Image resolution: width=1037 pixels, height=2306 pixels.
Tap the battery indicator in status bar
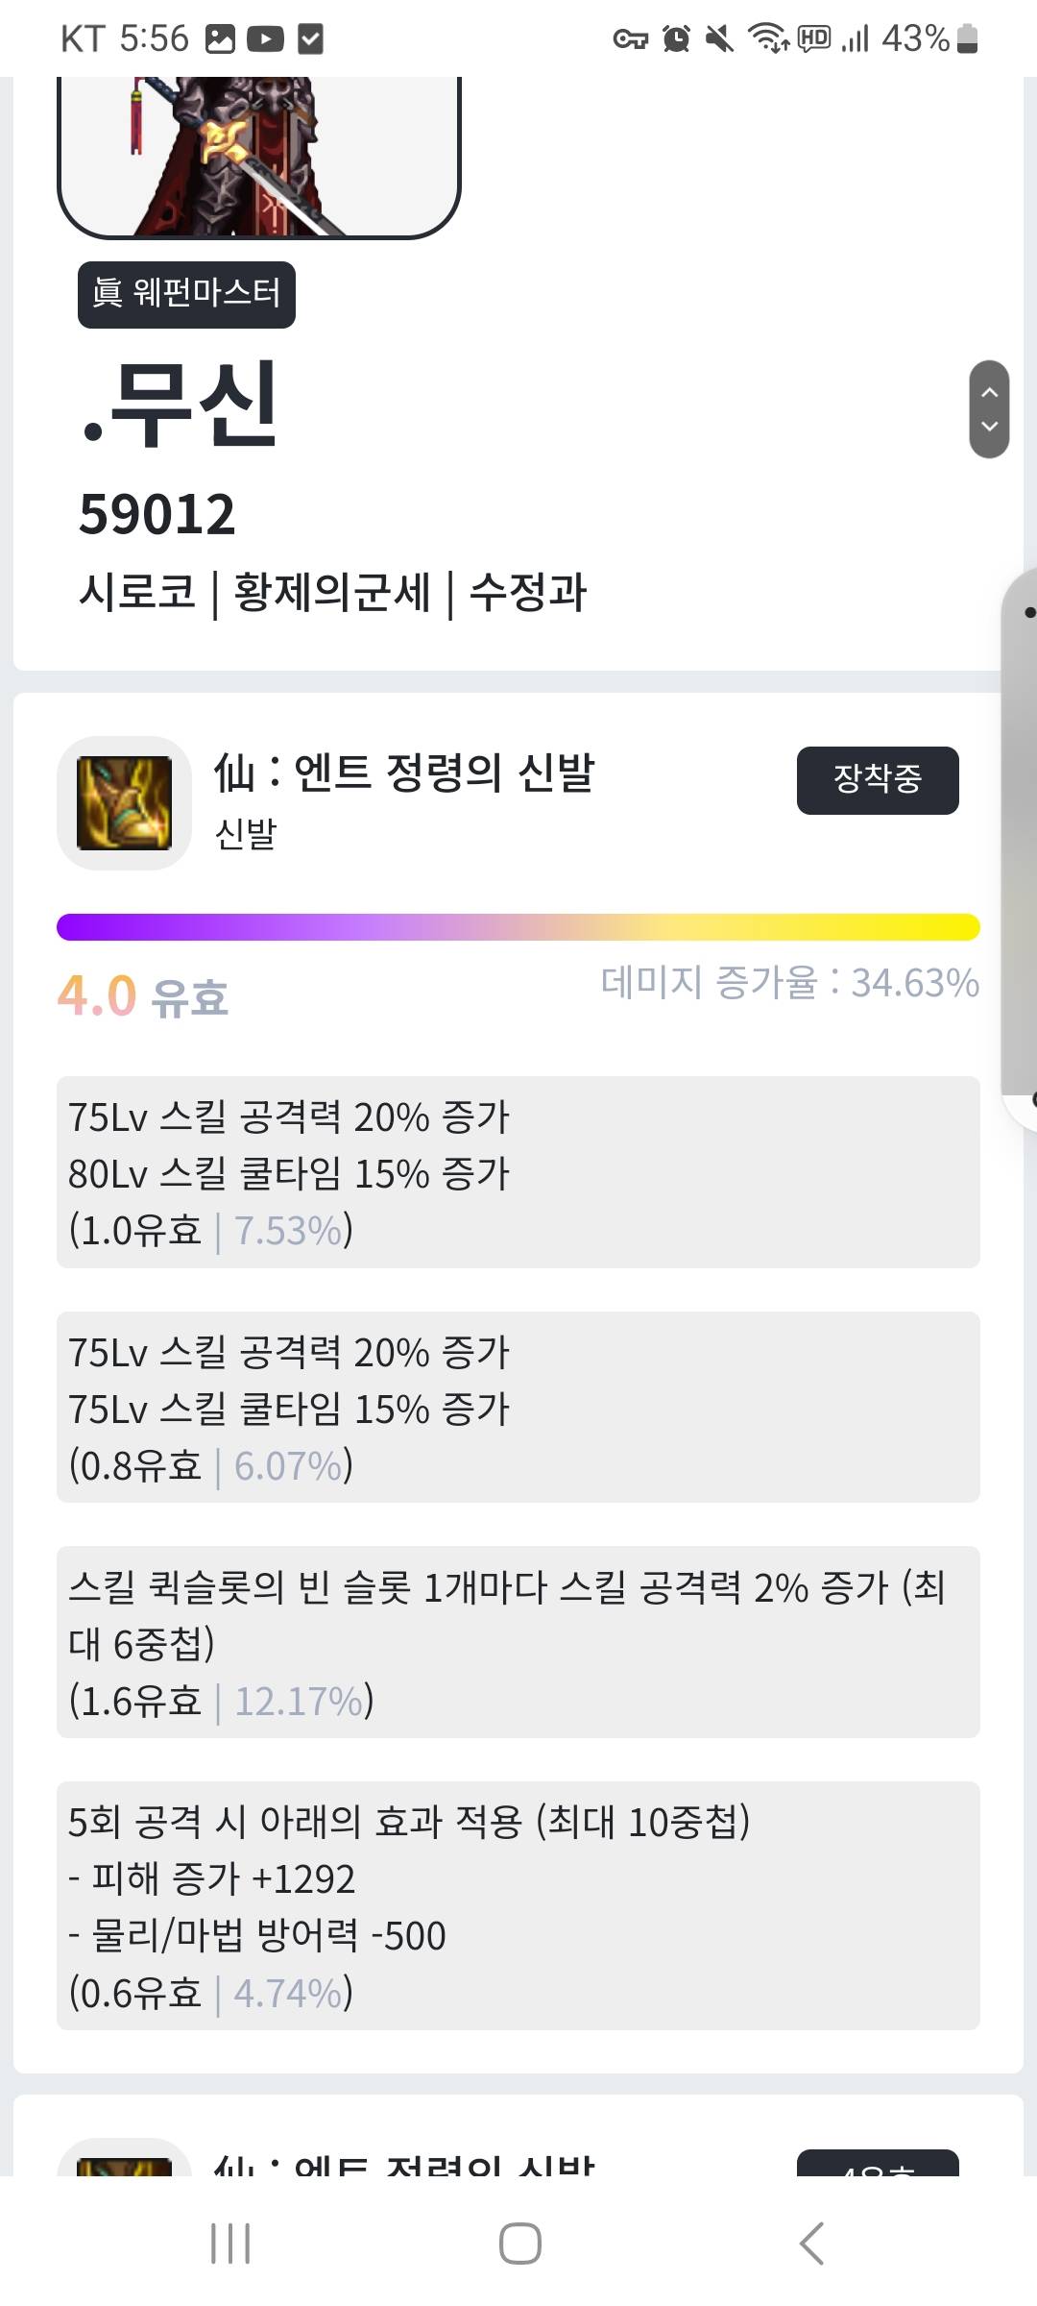click(x=967, y=39)
